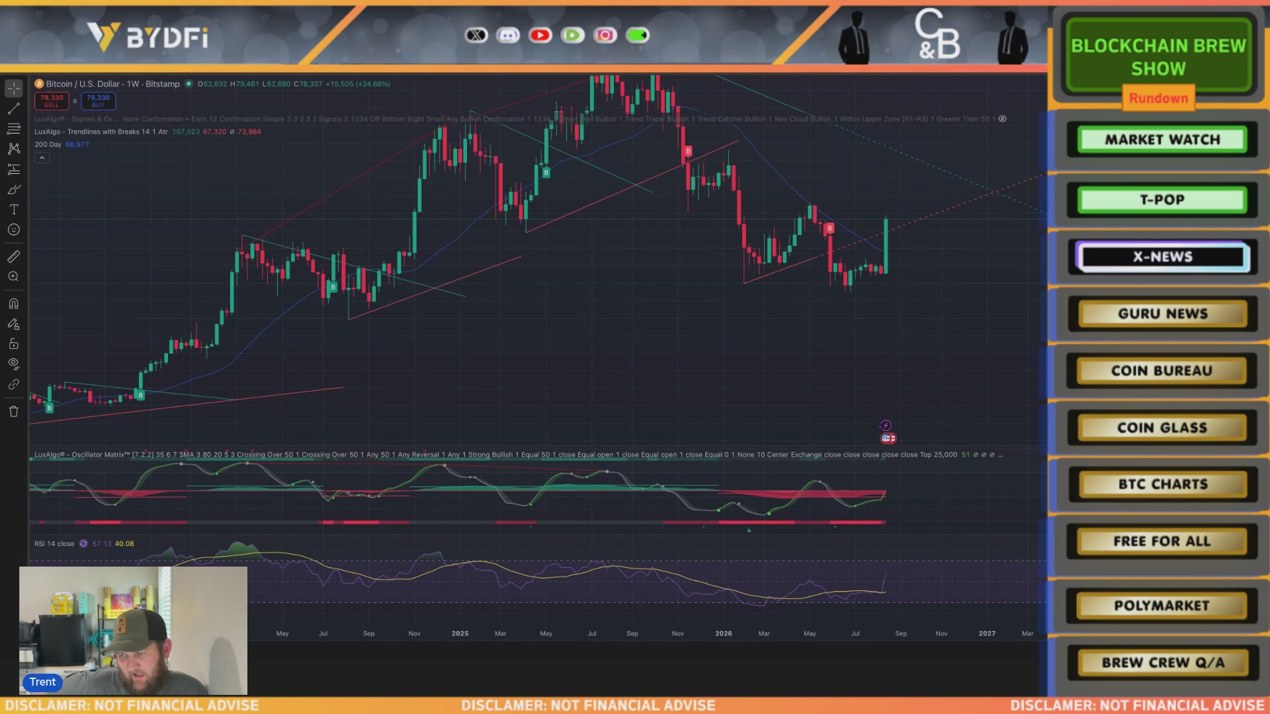Screen dimensions: 1270x714
Task: Open the X-NEWS rundown item
Action: (x=1162, y=257)
